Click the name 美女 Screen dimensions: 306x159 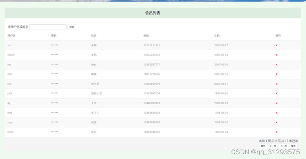coord(93,64)
